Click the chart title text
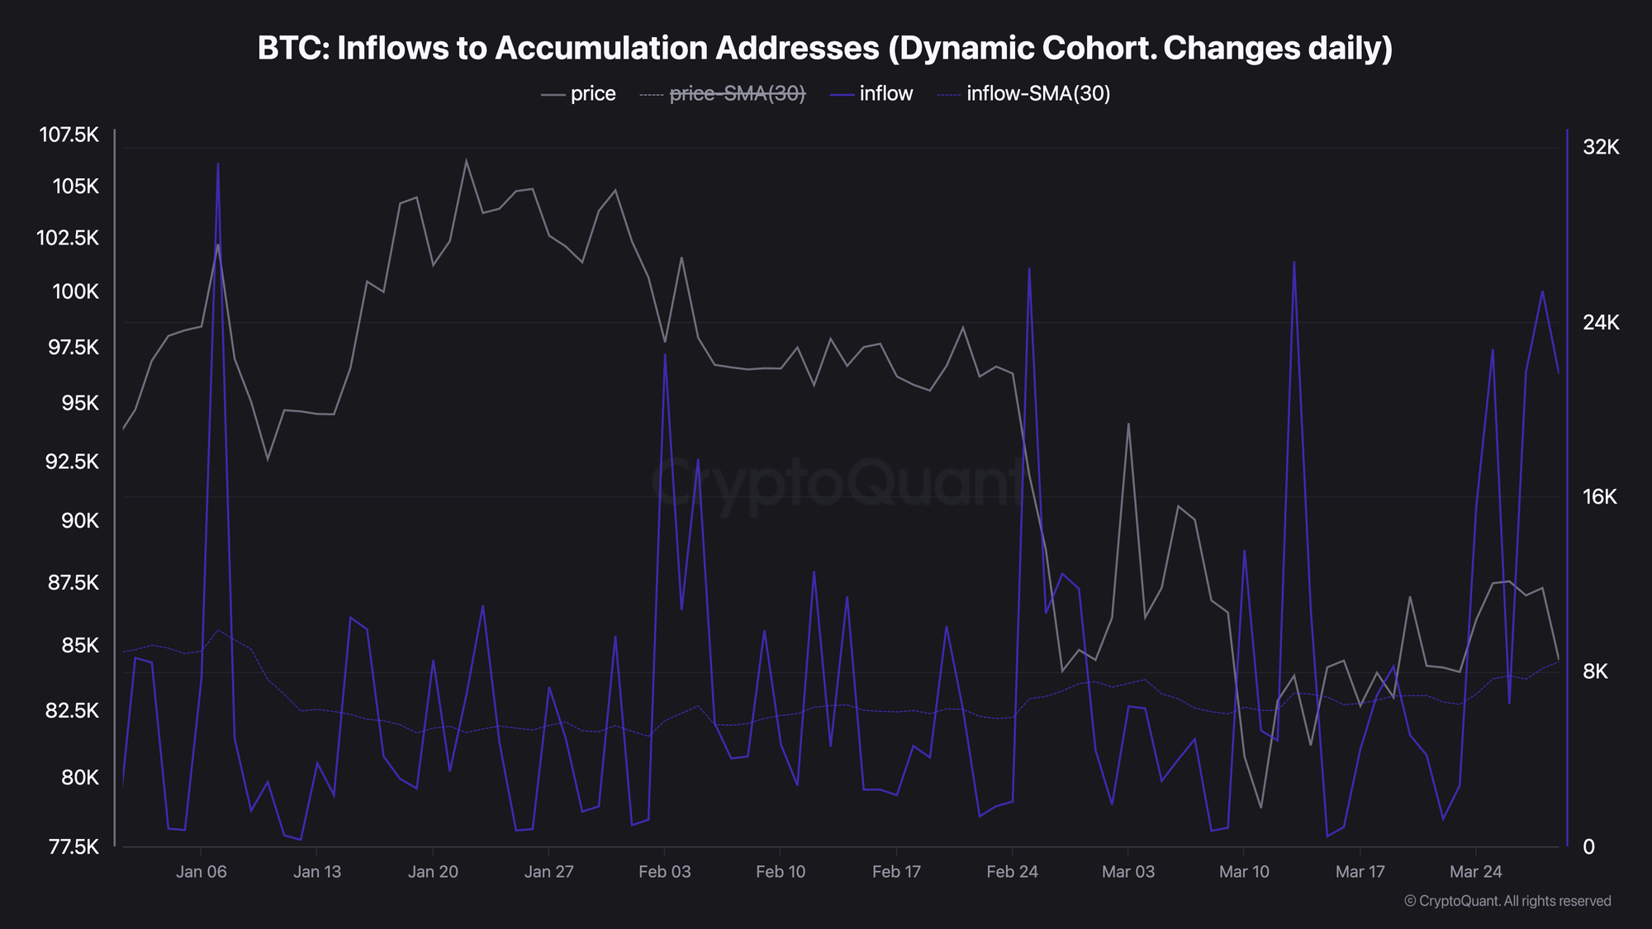Viewport: 1652px width, 929px height. pyautogui.click(x=825, y=48)
